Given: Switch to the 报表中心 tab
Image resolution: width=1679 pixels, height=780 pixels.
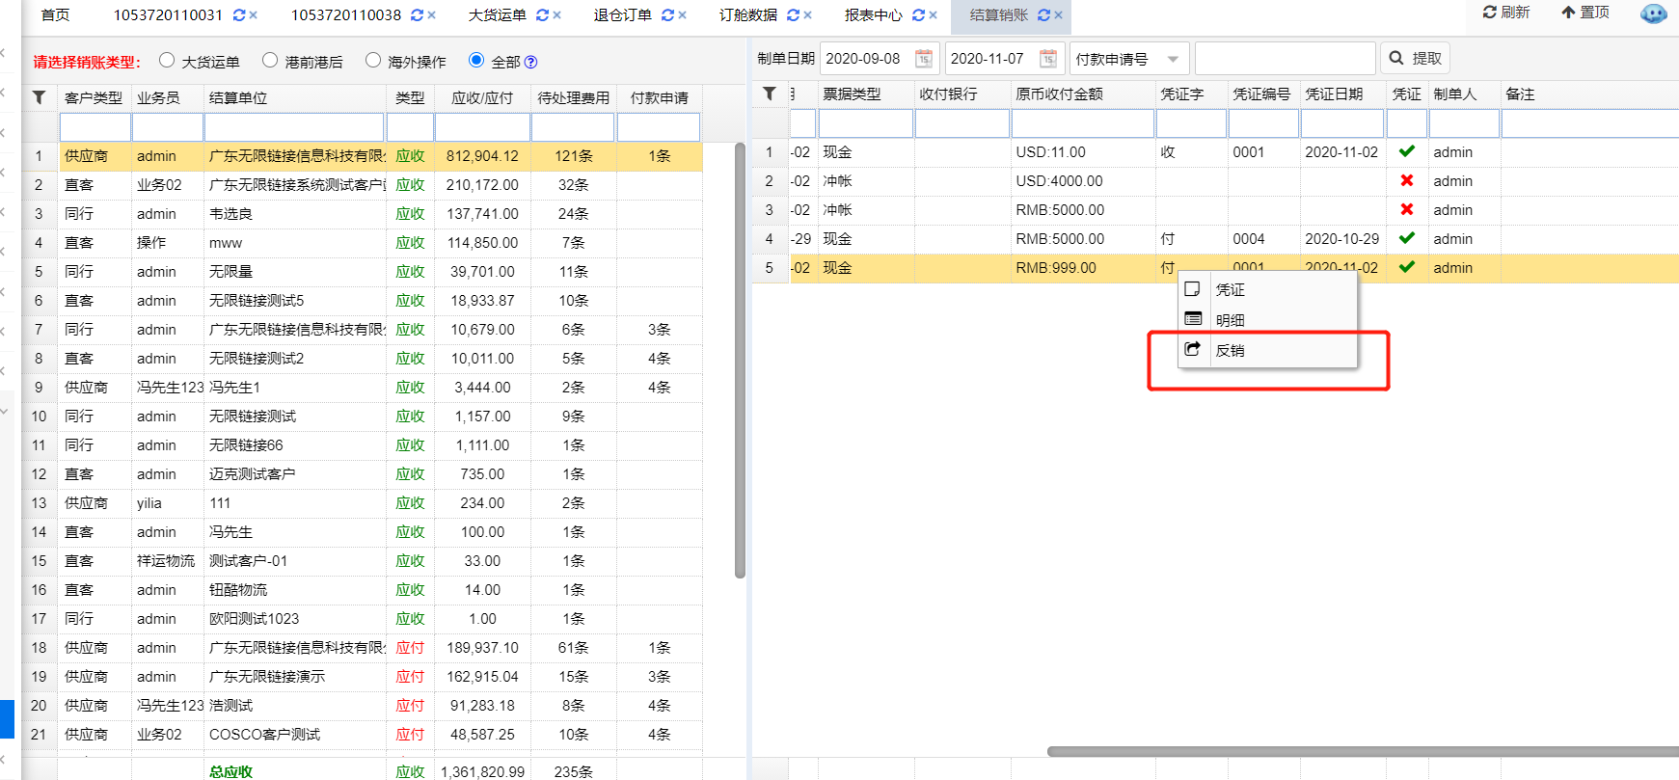Looking at the screenshot, I should [873, 15].
